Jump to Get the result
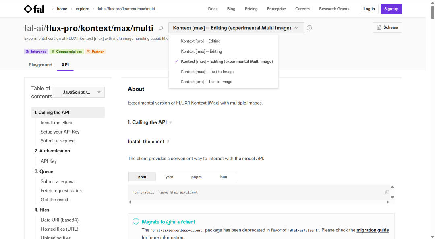 (x=54, y=200)
